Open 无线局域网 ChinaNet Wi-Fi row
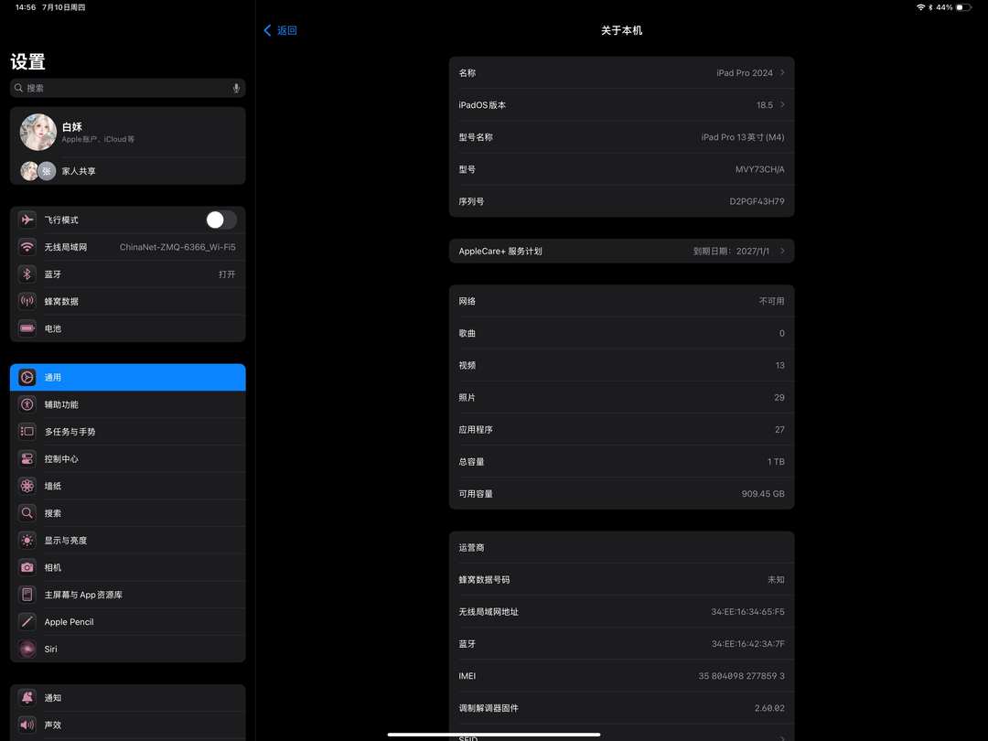This screenshot has height=741, width=988. 128,247
